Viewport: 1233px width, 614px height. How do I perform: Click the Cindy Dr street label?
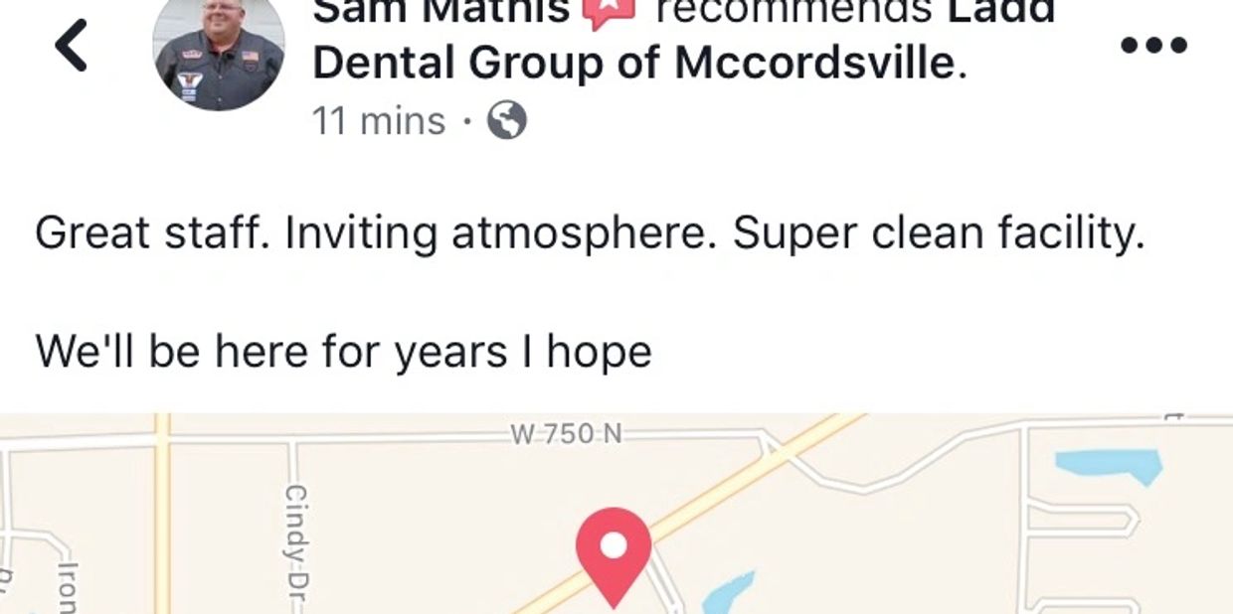(x=295, y=539)
